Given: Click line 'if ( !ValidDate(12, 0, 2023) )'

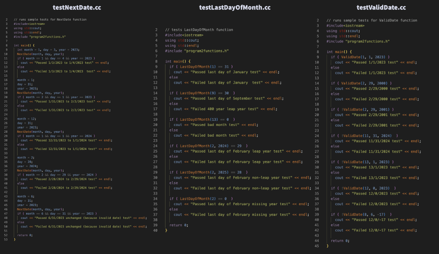Looking at the screenshot, I should (363, 188).
